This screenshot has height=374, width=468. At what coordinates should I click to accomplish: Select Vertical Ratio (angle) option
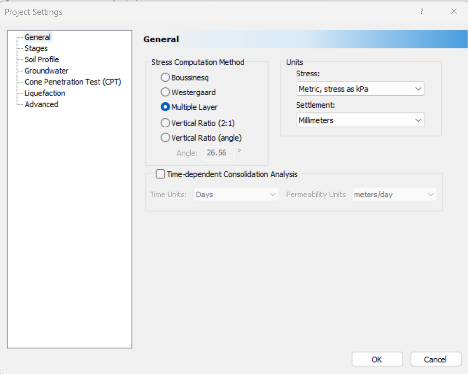click(165, 138)
